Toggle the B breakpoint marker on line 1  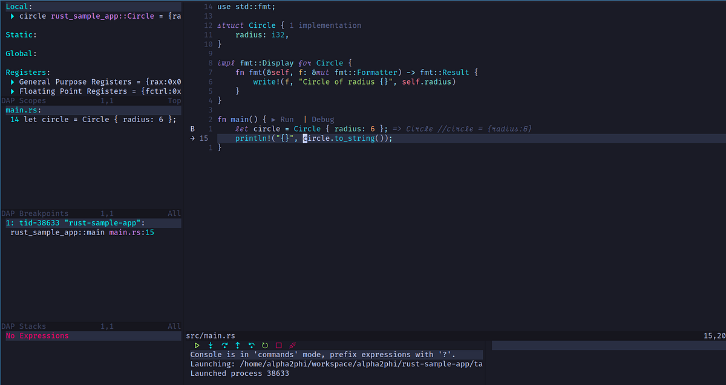click(x=192, y=128)
